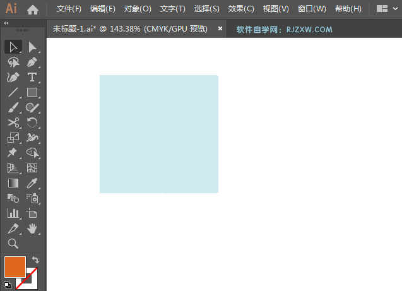Open the 文字(T) menu
Viewport: 402px width, 291px height.
172,9
